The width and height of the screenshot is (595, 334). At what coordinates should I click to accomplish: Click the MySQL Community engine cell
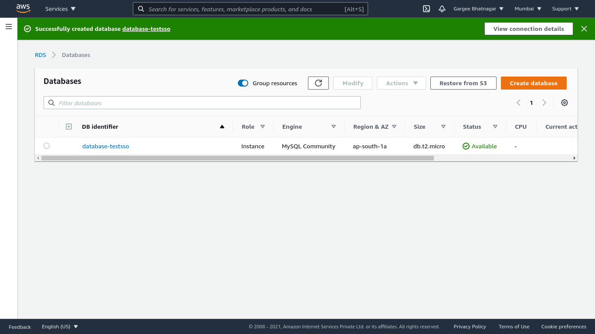coord(308,146)
